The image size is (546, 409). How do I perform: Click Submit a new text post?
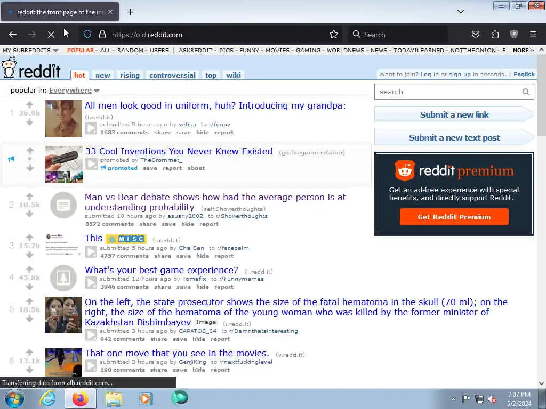(x=454, y=138)
